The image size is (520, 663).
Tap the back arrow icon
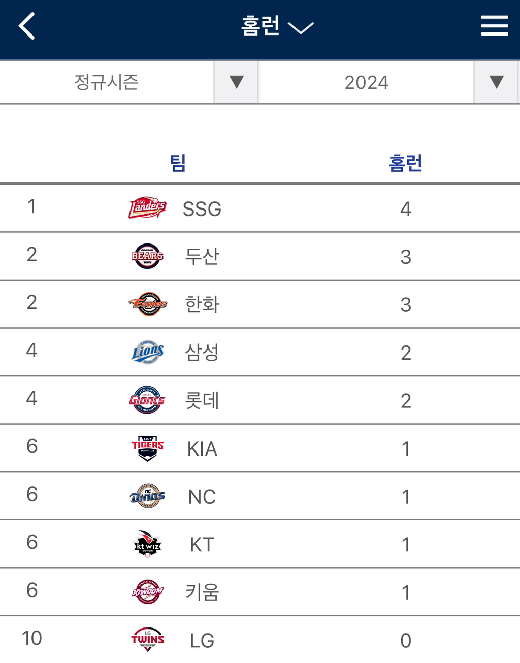click(27, 26)
